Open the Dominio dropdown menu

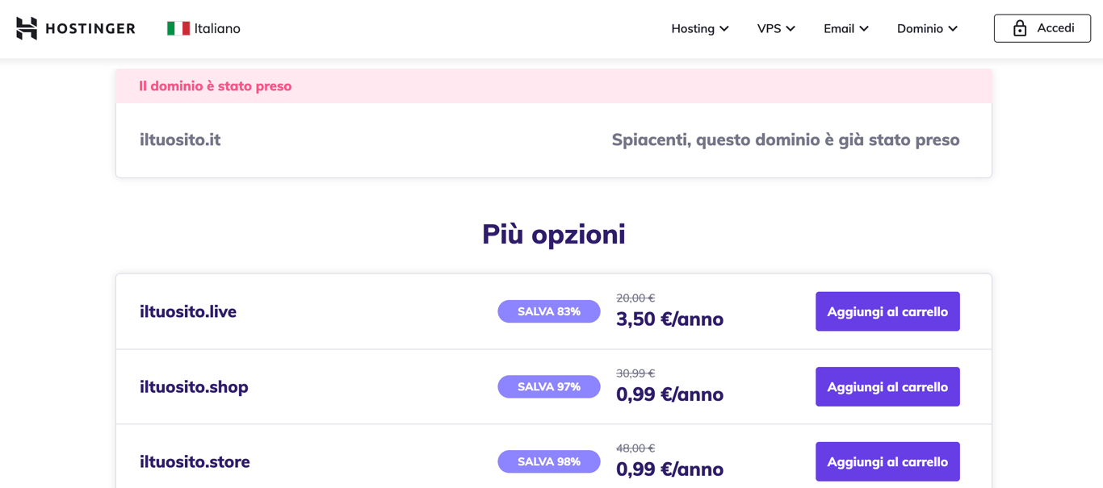click(926, 28)
